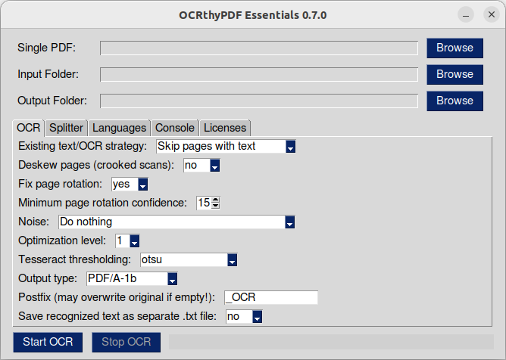Open the Console tab
The height and width of the screenshot is (360, 506).
click(174, 128)
